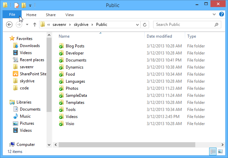The height and width of the screenshot is (158, 228).
Task: Sort by the Date modified column header
Action: pyautogui.click(x=159, y=36)
